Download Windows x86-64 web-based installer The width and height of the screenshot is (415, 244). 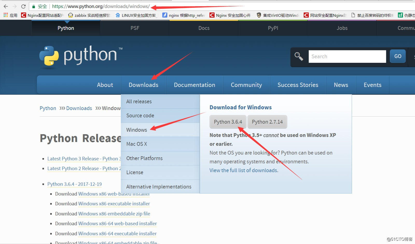click(117, 223)
